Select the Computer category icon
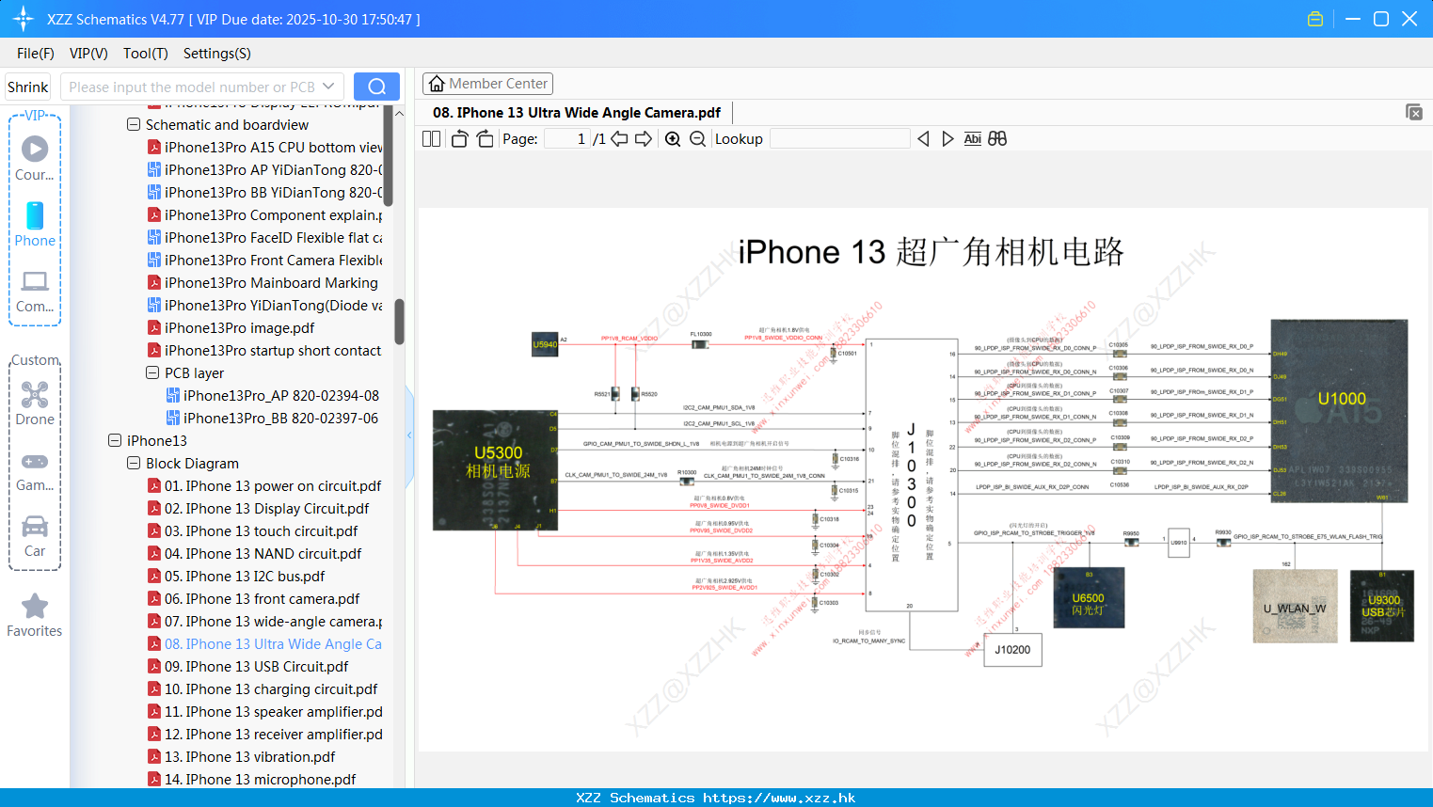The height and width of the screenshot is (807, 1433). pyautogui.click(x=35, y=292)
